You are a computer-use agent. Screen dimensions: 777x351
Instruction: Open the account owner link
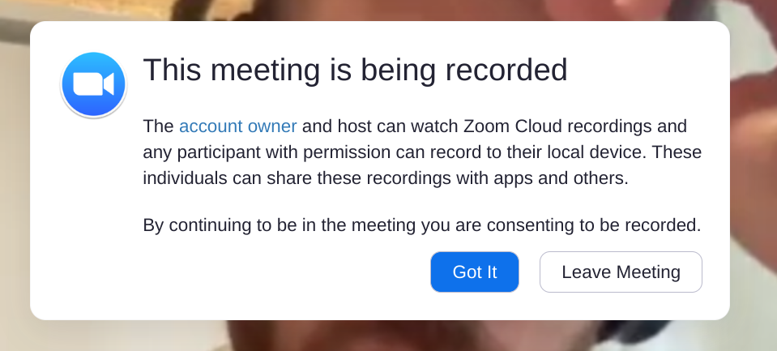[238, 126]
